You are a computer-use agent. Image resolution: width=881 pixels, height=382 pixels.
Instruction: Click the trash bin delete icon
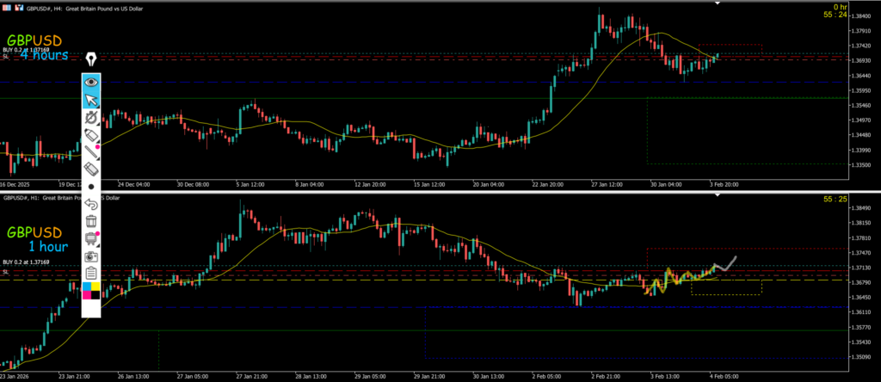pos(91,221)
